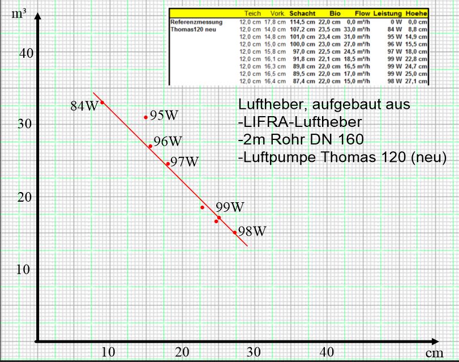Click the 99W label on the chart

(x=230, y=207)
